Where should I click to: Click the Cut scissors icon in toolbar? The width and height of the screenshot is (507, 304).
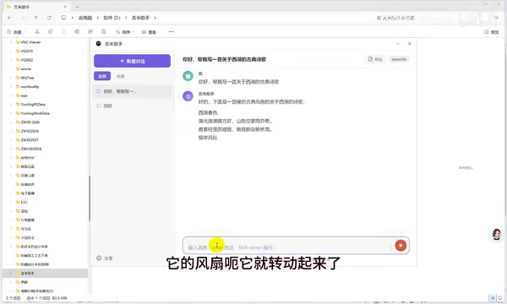37,31
